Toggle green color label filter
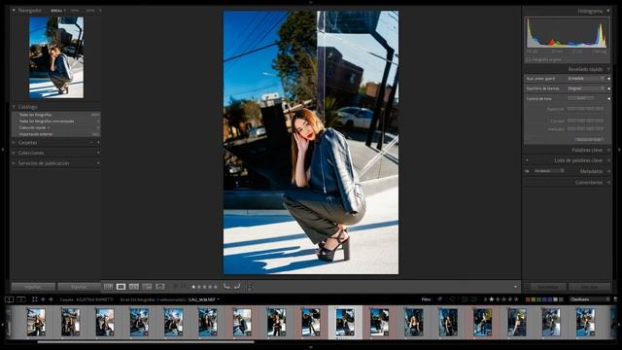 [x=538, y=299]
